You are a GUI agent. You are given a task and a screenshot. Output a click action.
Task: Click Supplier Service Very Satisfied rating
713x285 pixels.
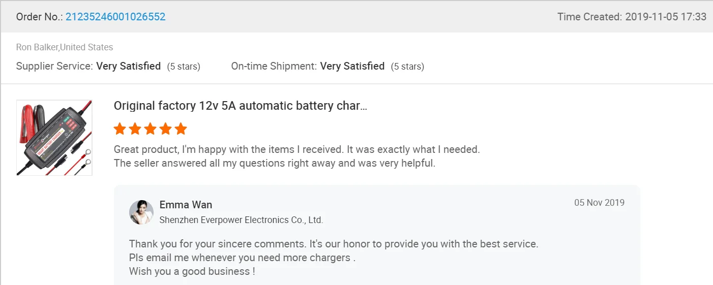tap(128, 66)
